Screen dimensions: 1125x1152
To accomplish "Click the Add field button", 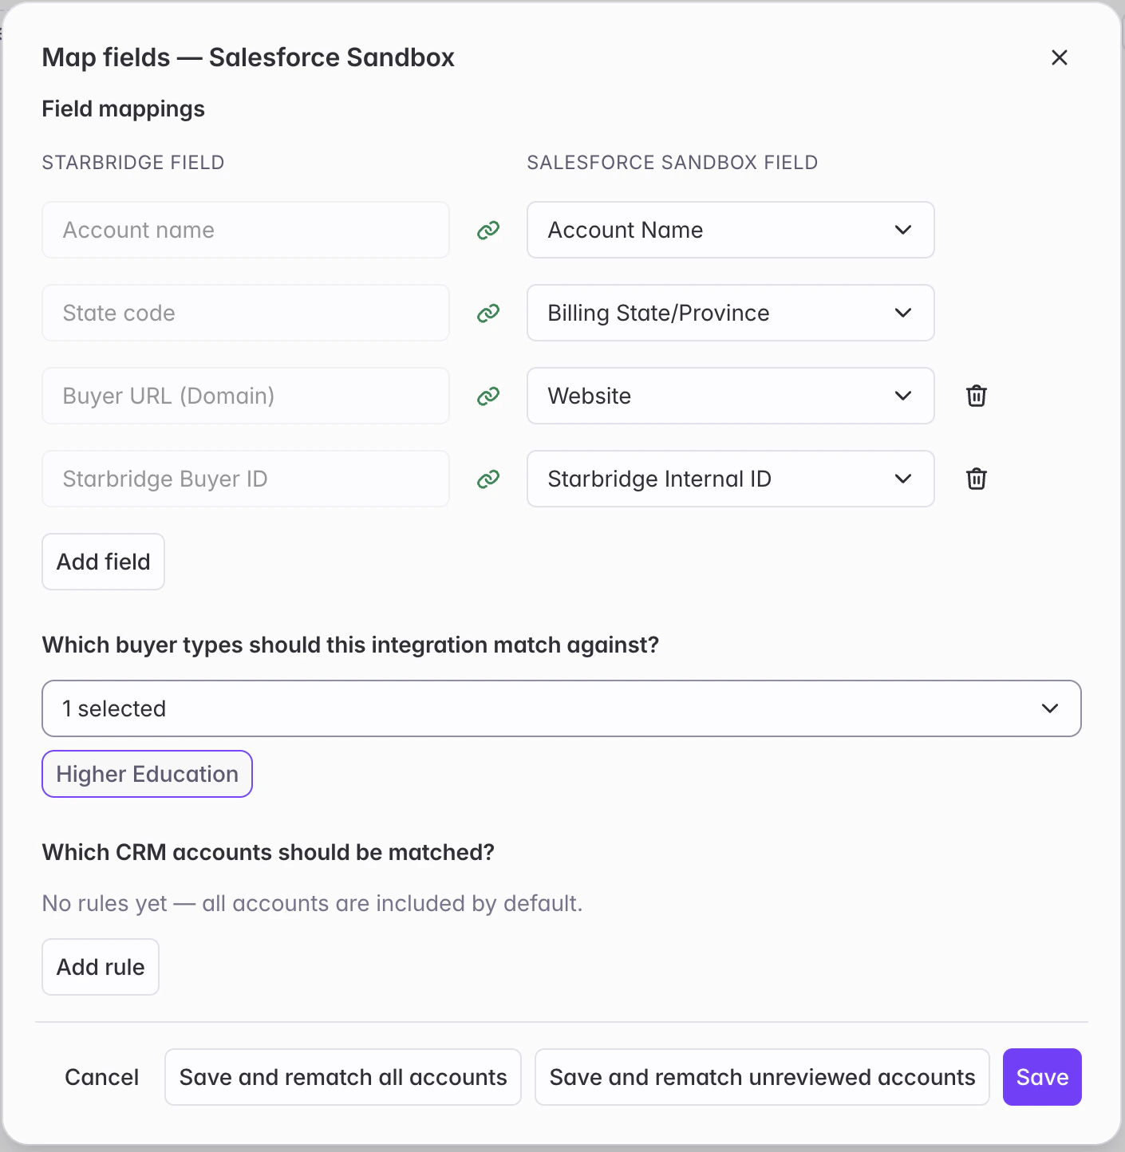I will tap(104, 562).
